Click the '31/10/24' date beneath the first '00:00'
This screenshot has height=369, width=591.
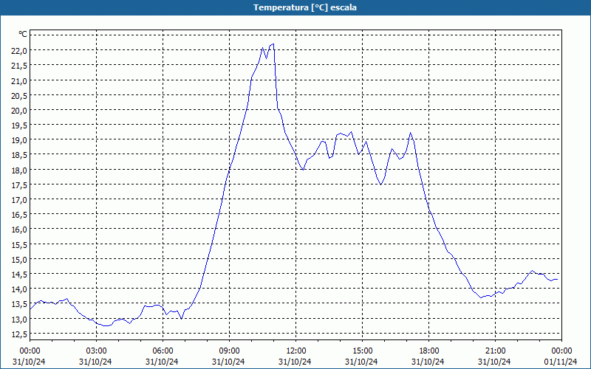pos(29,362)
